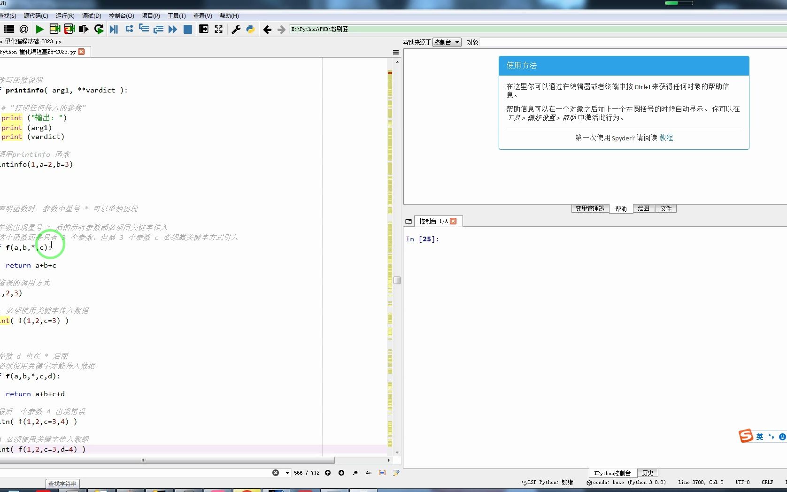Open preferences wrench icon
Screen dimensions: 787x492
click(236, 29)
